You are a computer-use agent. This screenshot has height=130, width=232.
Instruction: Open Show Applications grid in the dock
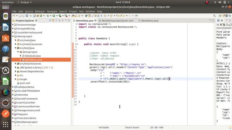click(5, 125)
